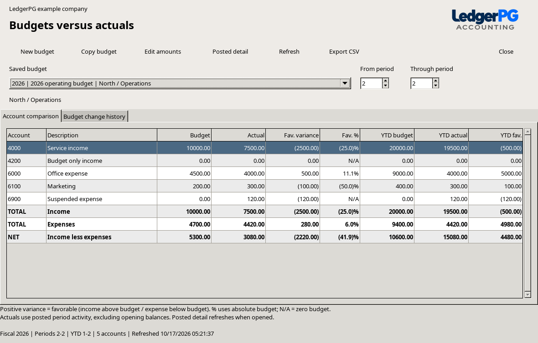Click the Office expense description cell
538x343 pixels.
102,173
